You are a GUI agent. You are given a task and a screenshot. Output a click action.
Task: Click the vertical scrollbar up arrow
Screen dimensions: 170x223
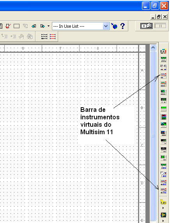click(153, 48)
